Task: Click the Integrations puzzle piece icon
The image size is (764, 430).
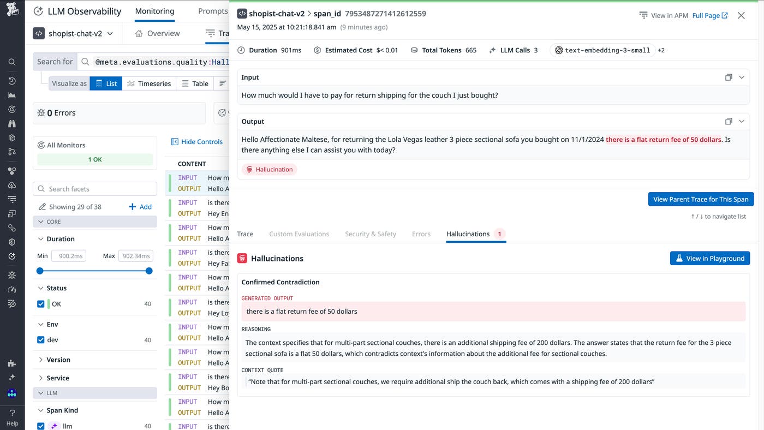Action: (12, 363)
